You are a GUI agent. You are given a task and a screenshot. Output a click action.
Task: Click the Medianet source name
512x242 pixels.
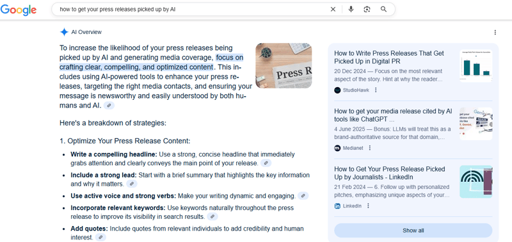pos(353,148)
